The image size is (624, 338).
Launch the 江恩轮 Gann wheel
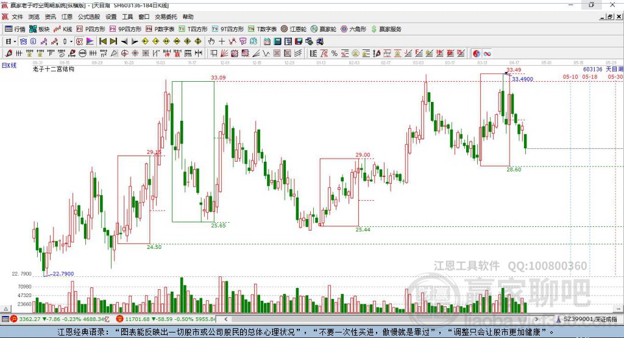coord(294,29)
